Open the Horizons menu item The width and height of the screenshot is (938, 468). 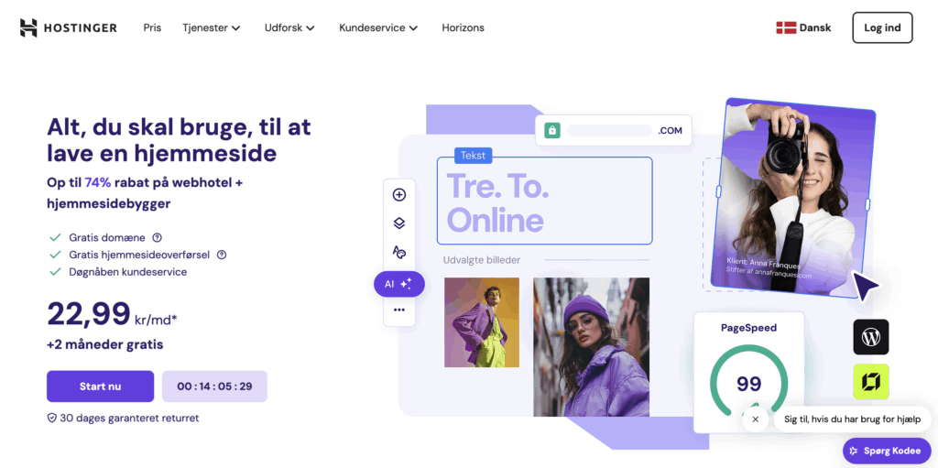(x=463, y=27)
